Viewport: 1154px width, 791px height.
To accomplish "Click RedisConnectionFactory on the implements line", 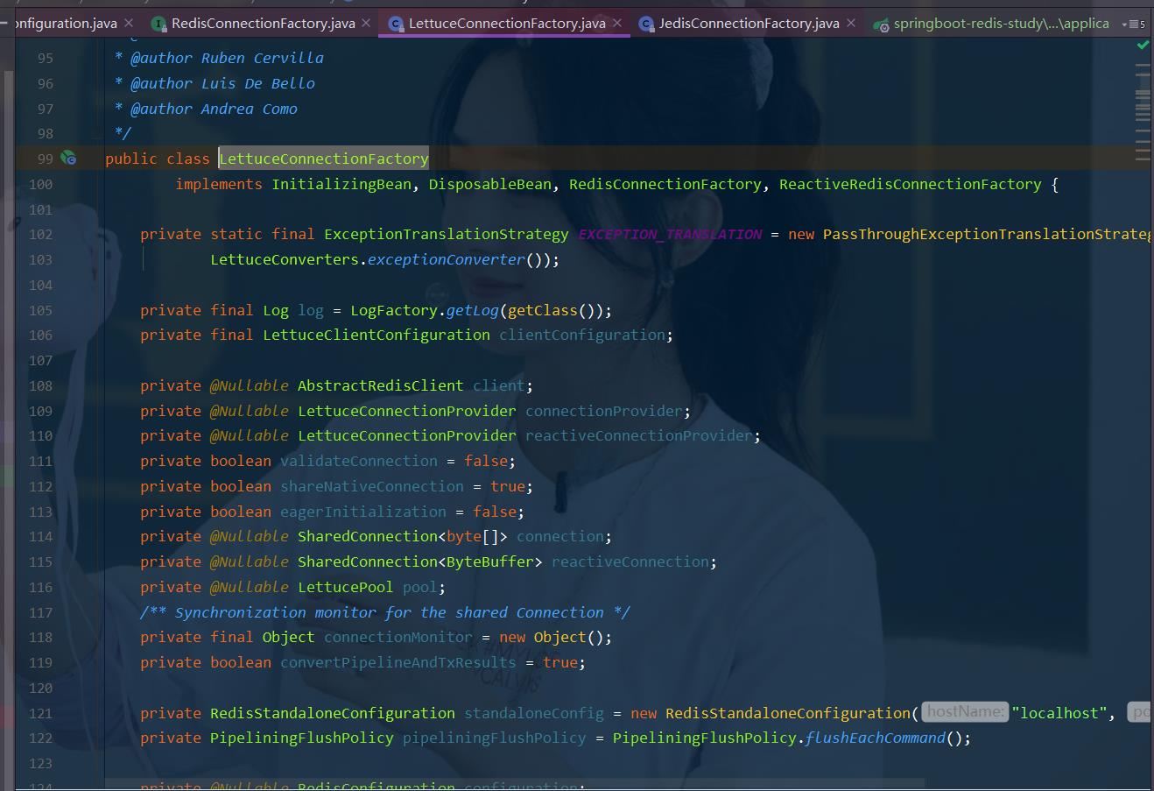I will tap(665, 184).
